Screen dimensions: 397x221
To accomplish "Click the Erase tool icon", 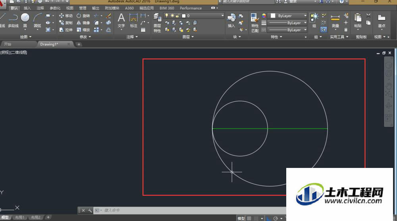I will [109, 16].
